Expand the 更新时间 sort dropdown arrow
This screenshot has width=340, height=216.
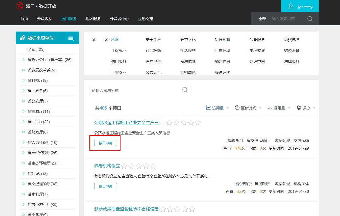260,108
